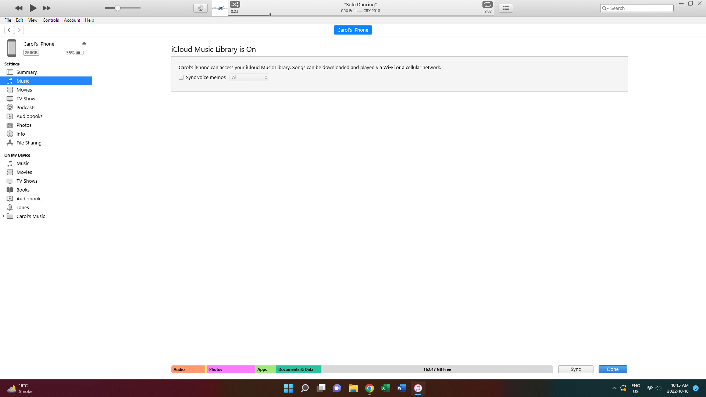706x397 pixels.
Task: Skip to next track with the fast-forward button
Action: pos(47,8)
